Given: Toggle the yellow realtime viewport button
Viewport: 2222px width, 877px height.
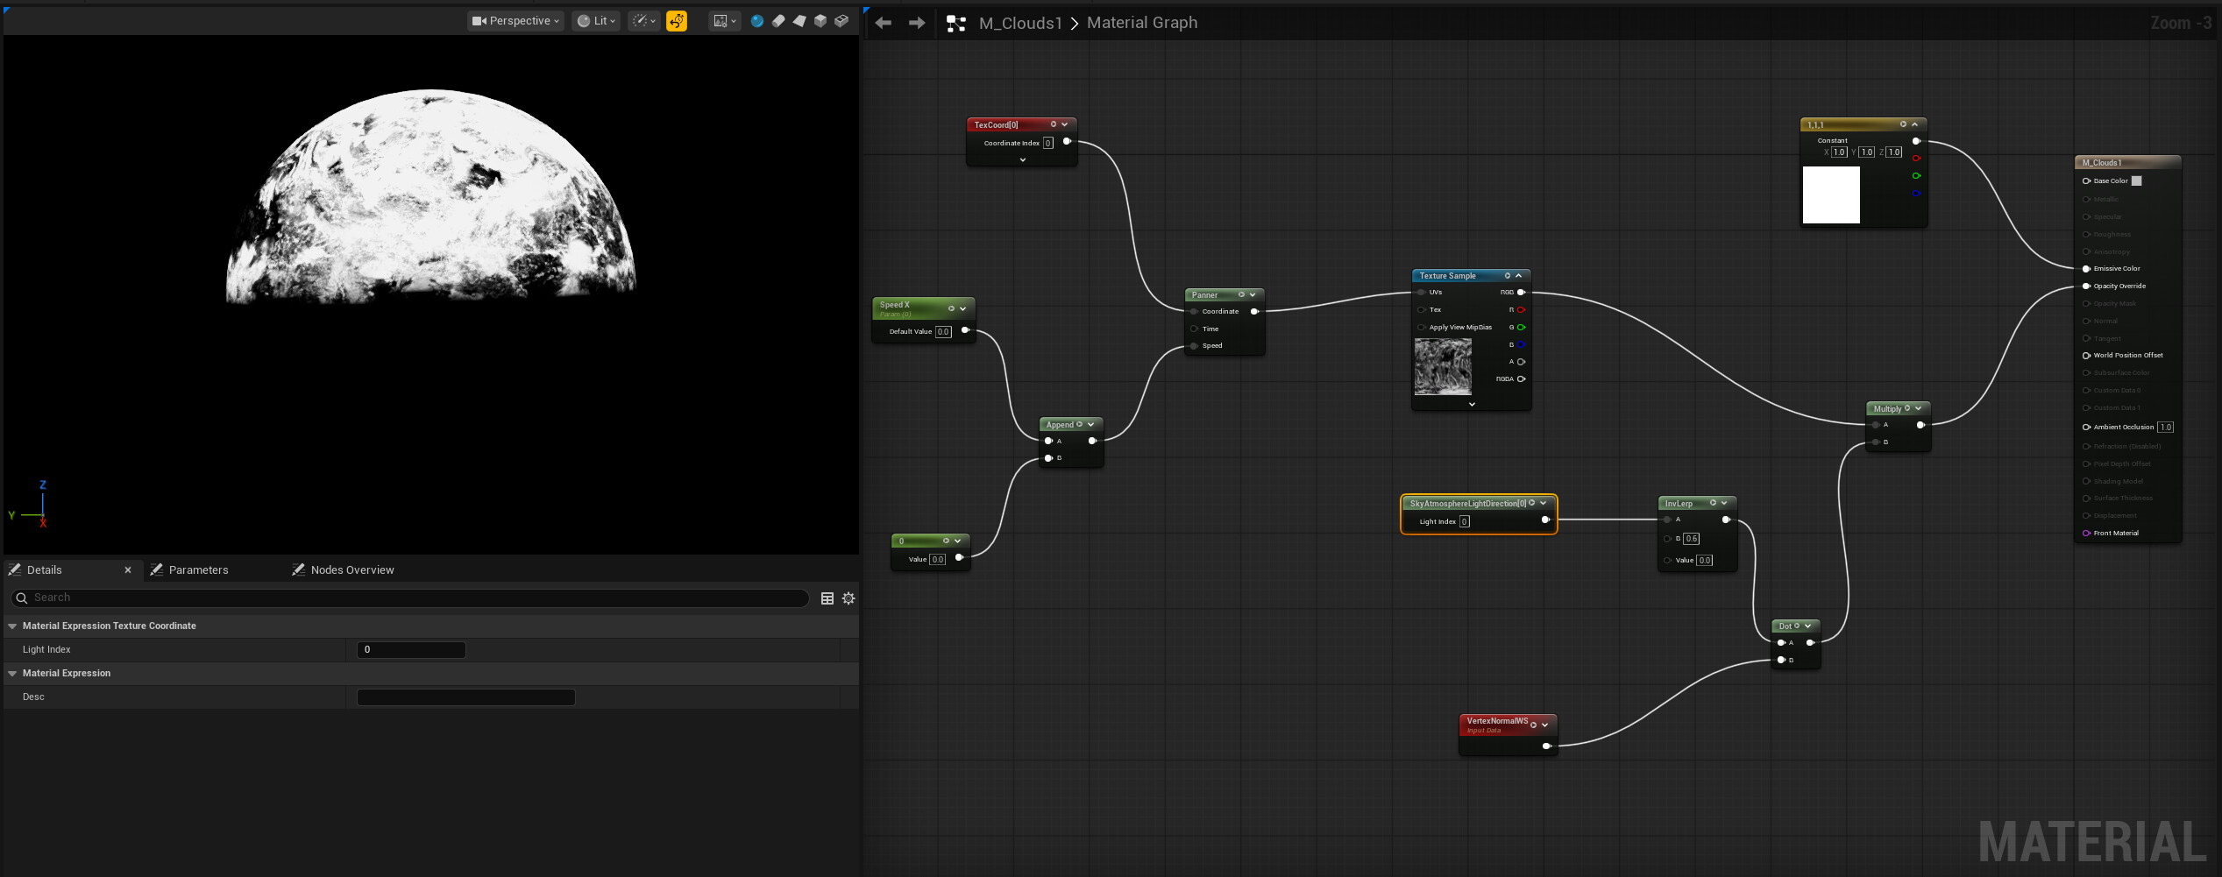Looking at the screenshot, I should pyautogui.click(x=677, y=21).
